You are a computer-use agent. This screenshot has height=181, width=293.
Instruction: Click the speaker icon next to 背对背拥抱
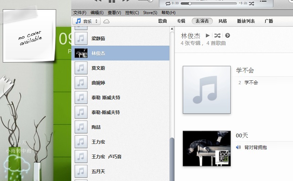pos(238,147)
